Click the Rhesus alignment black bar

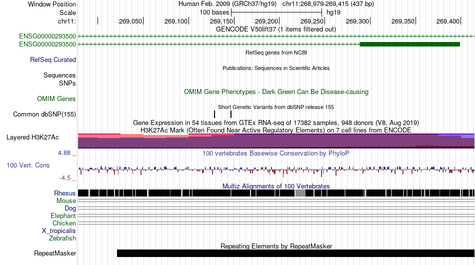[276, 193]
